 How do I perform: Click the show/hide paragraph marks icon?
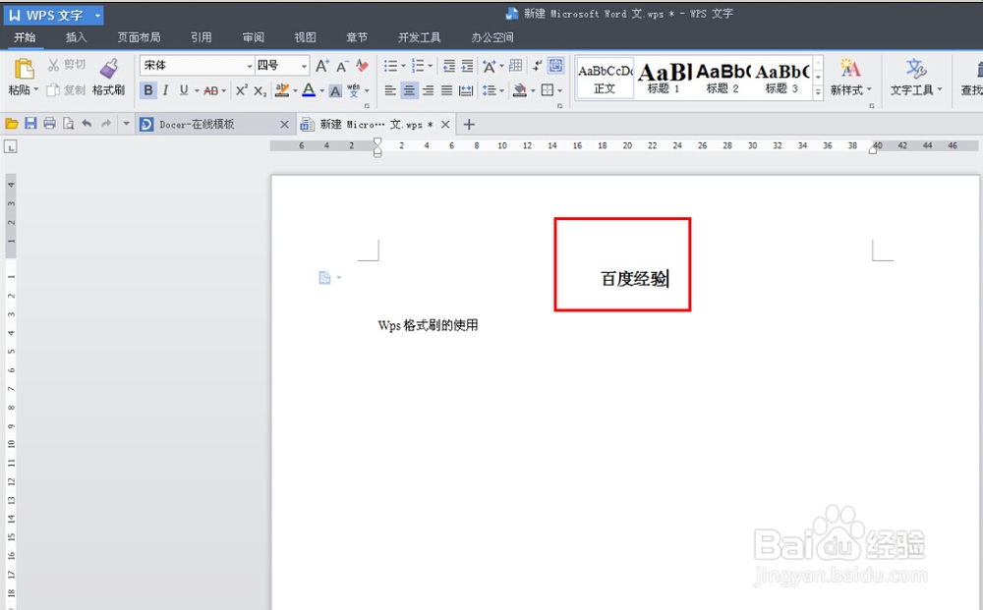coord(538,65)
